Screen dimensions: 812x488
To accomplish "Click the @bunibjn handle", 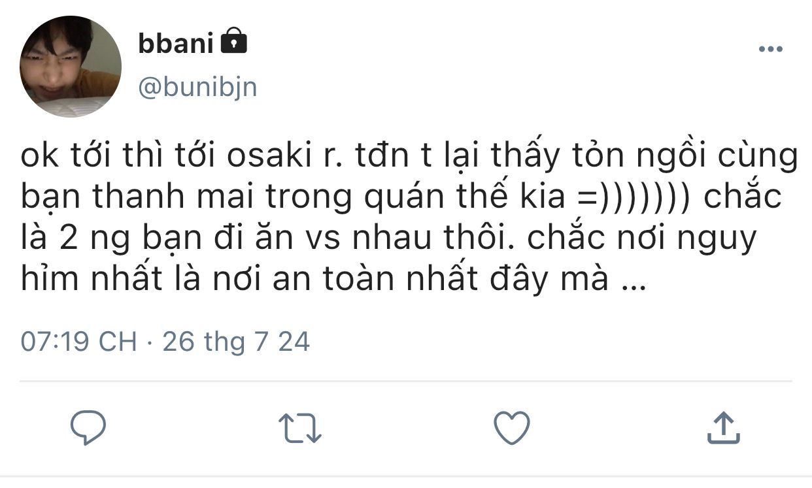I will coord(197,87).
